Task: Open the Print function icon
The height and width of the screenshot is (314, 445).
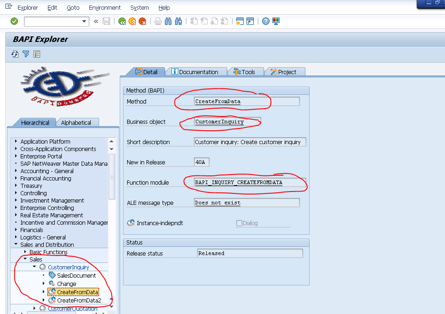Action: tap(158, 21)
